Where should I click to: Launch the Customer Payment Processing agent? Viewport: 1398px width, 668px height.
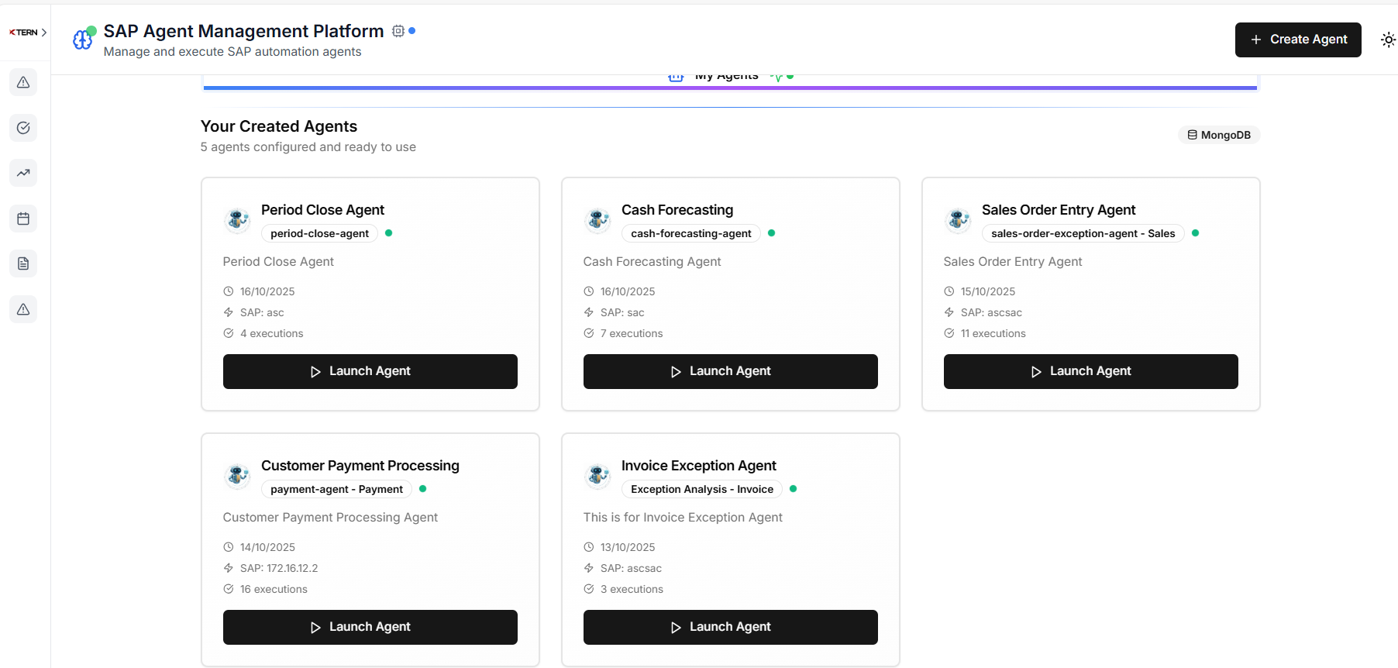(x=370, y=627)
